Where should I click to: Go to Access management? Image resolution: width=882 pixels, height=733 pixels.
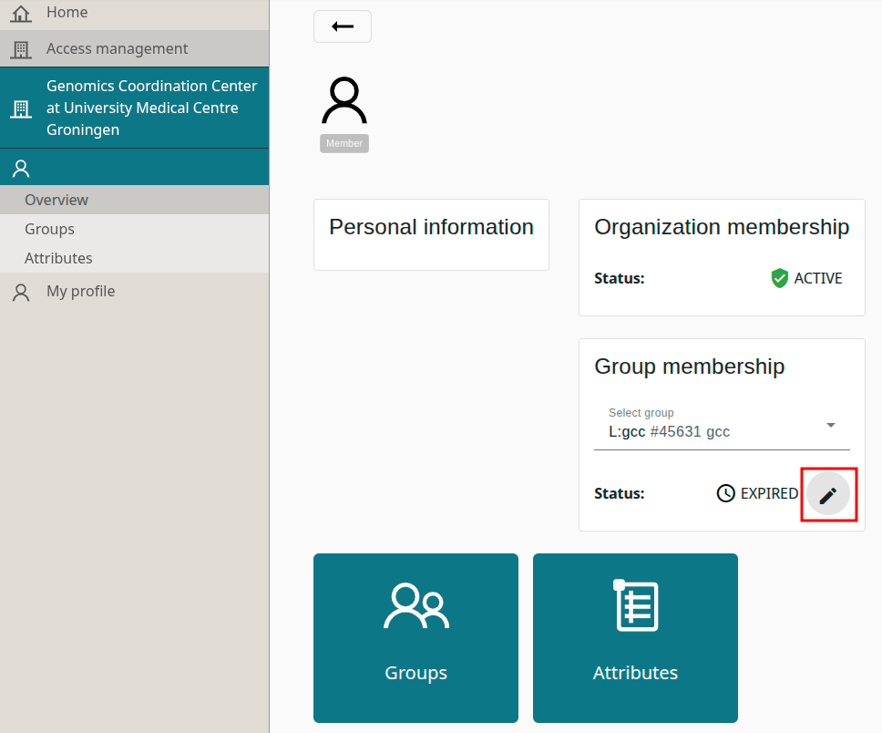tap(117, 48)
